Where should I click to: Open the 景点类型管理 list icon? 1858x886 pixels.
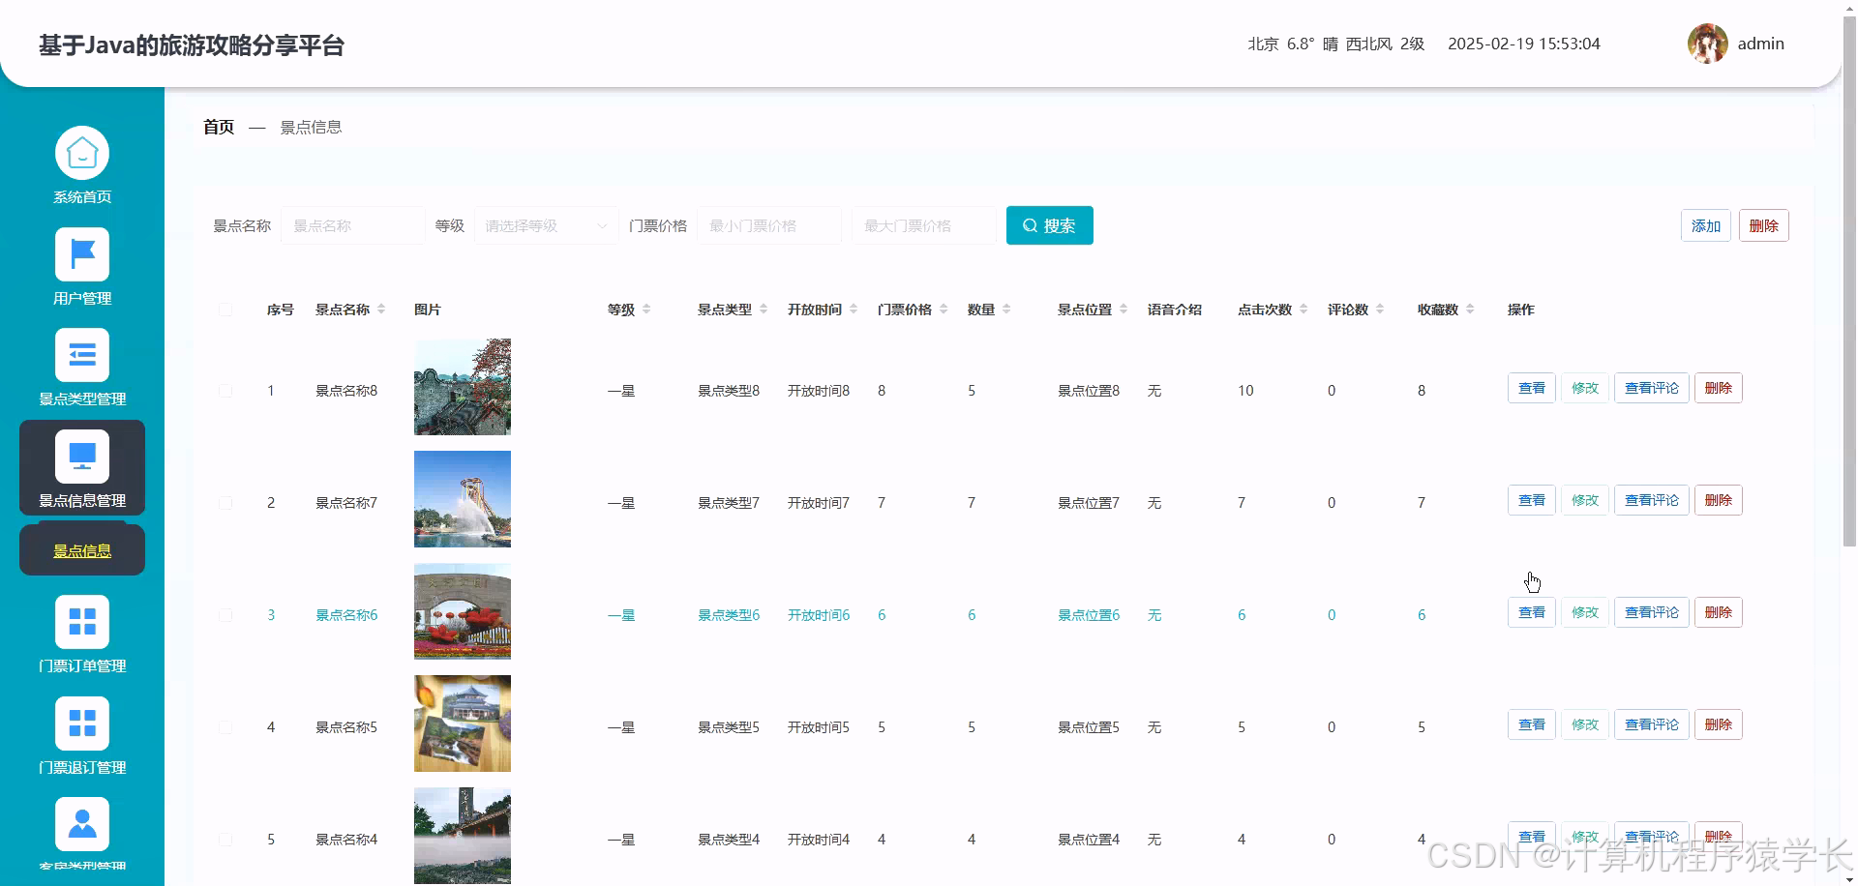pyautogui.click(x=82, y=355)
